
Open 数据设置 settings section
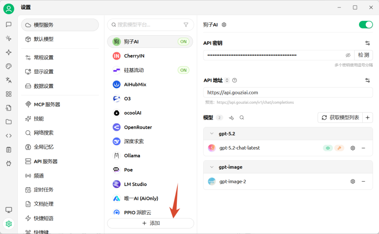(x=60, y=86)
